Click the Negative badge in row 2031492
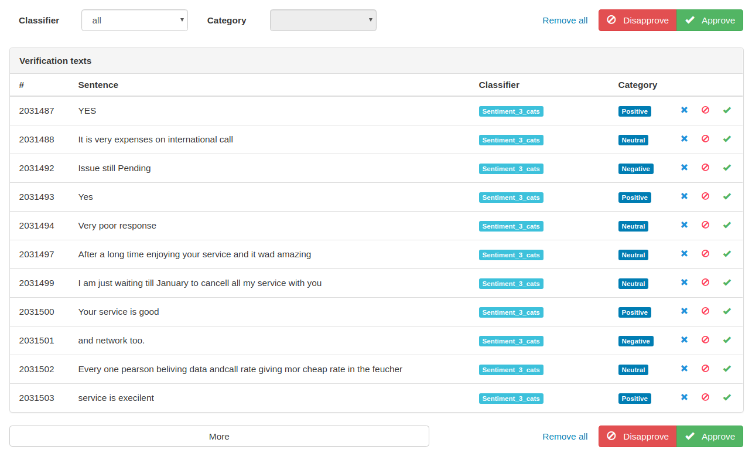 click(636, 169)
